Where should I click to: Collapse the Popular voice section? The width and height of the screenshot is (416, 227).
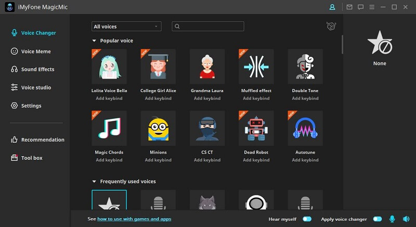tap(94, 41)
